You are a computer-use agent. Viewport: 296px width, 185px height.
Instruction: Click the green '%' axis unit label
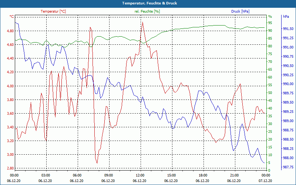click(x=270, y=17)
